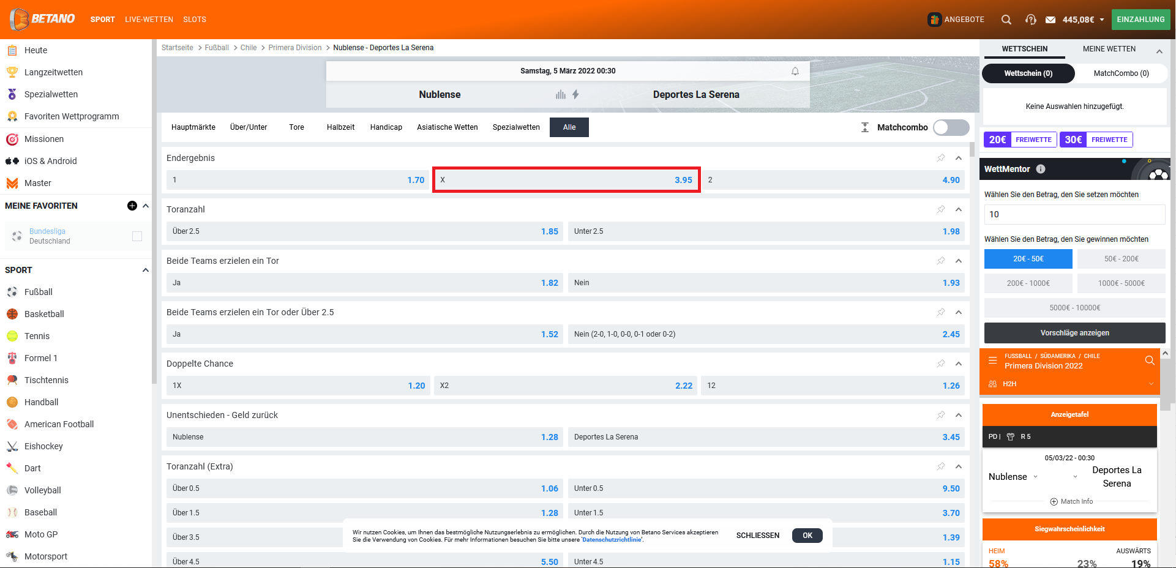The height and width of the screenshot is (568, 1176).
Task: Open the Datenschutzrichtlinie link
Action: point(612,540)
